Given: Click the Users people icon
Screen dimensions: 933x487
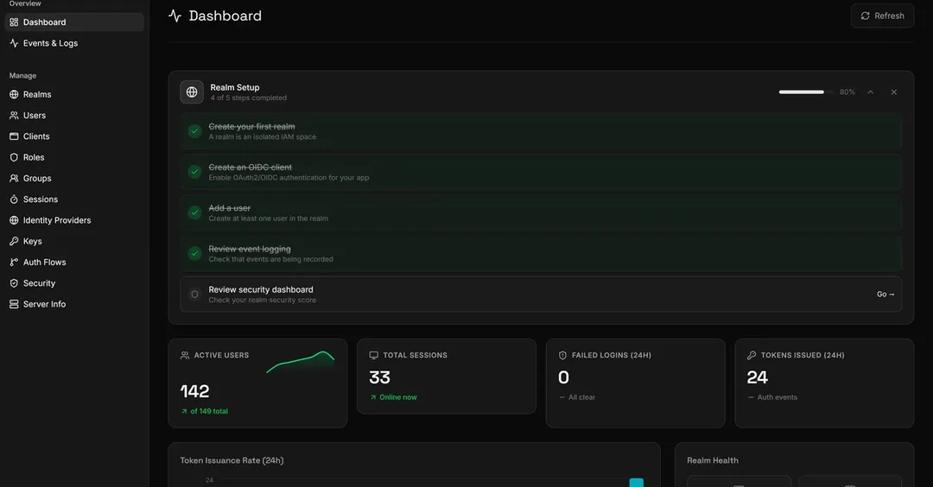Looking at the screenshot, I should point(14,116).
